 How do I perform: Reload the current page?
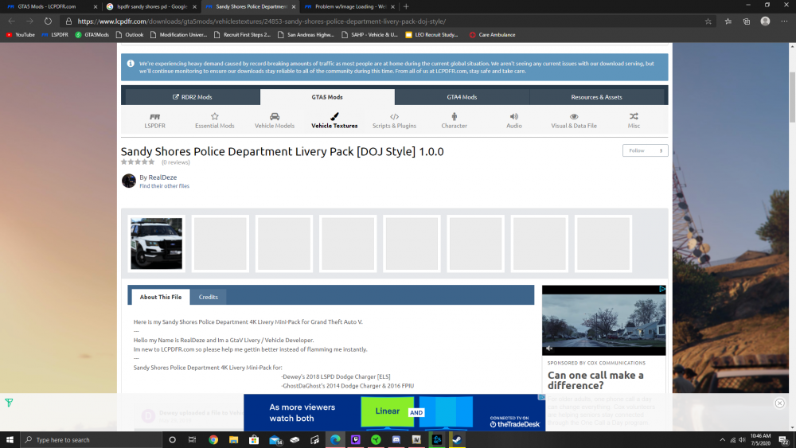pos(48,21)
